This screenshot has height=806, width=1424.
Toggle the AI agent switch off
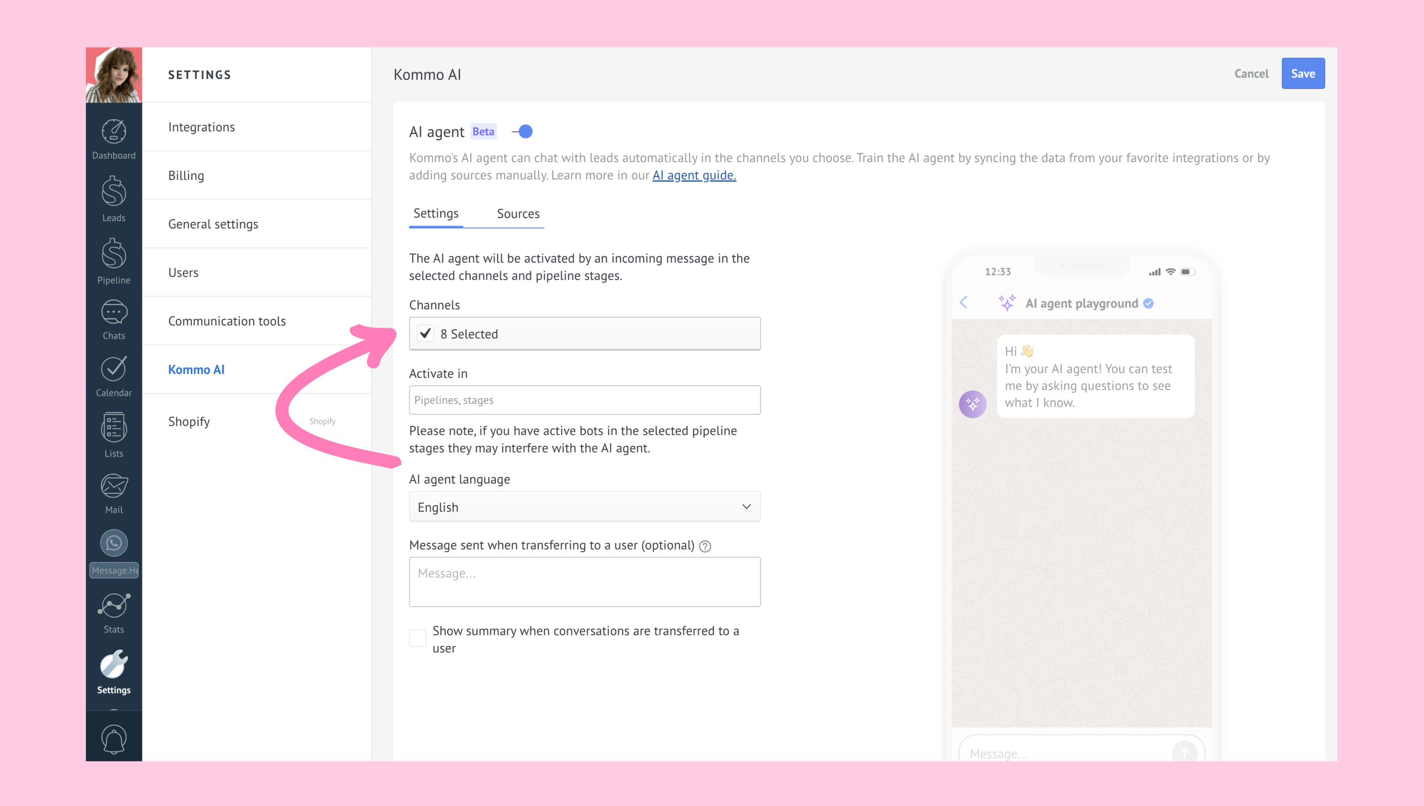point(522,131)
